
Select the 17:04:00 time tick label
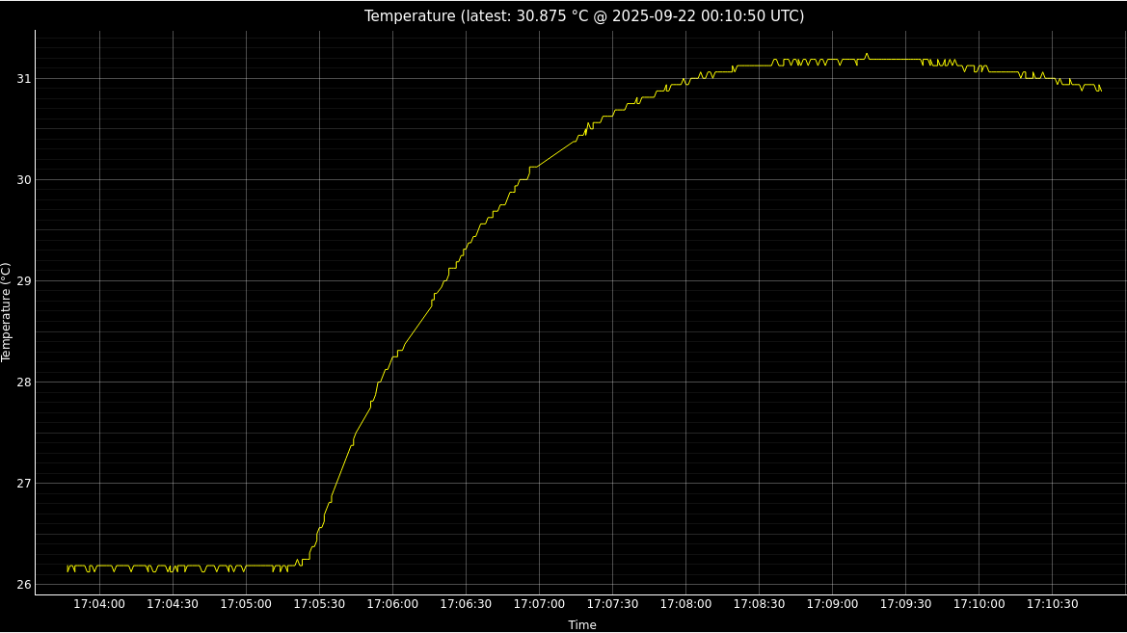[x=99, y=604]
